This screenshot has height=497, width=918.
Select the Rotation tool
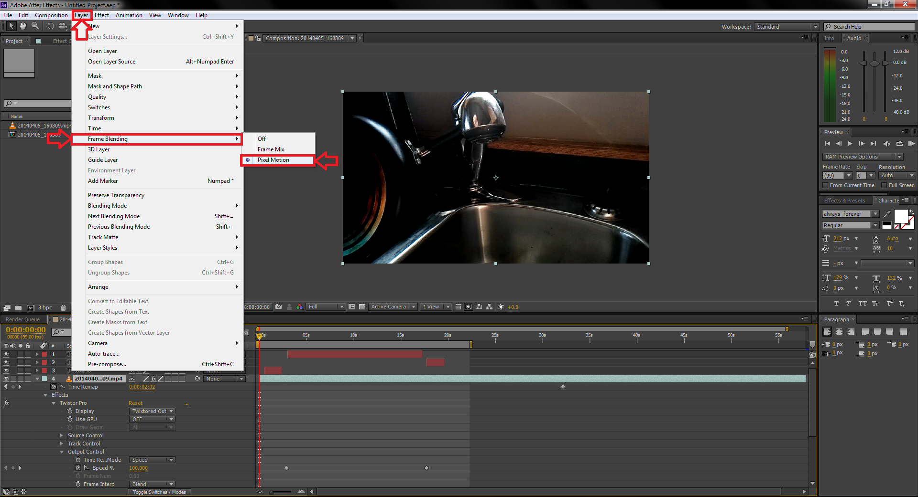[51, 26]
